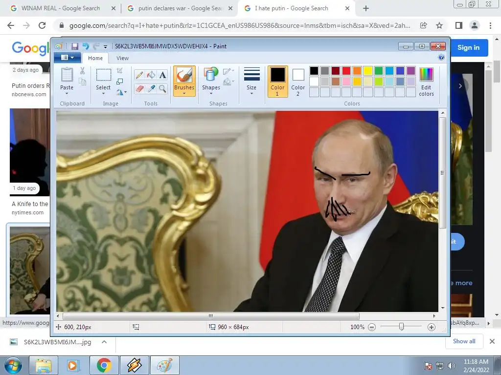Switch to putin declares war browser tab
The image size is (501, 375).
(x=181, y=8)
